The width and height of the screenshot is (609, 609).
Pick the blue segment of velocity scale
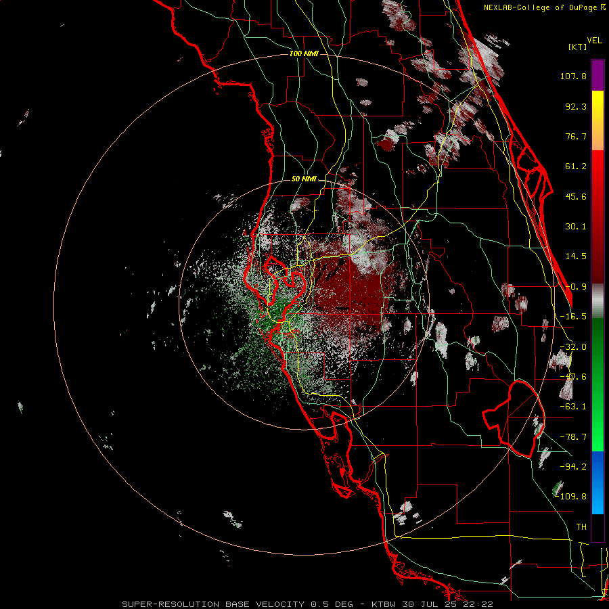[597, 482]
